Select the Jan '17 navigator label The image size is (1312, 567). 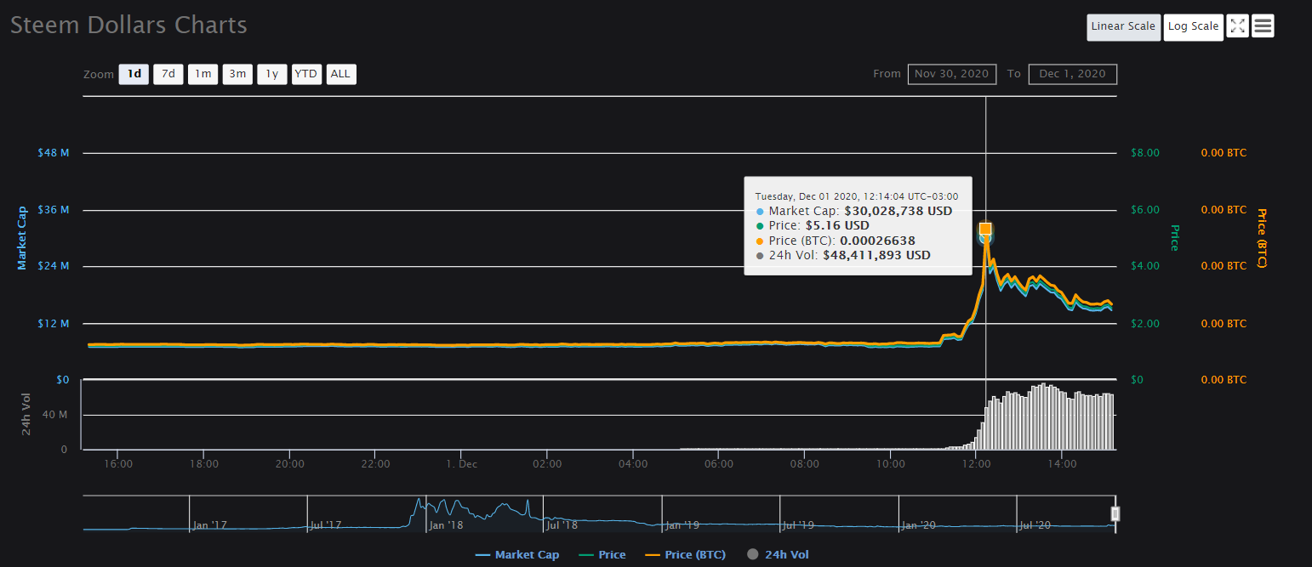pos(210,525)
